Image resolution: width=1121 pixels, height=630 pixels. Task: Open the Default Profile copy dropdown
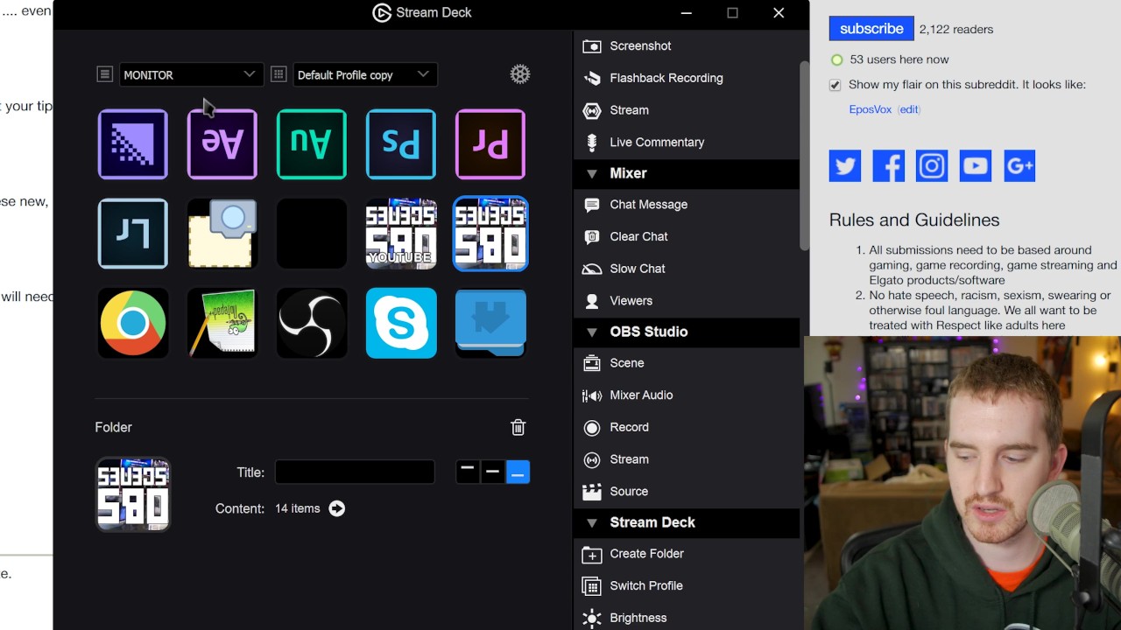(363, 74)
